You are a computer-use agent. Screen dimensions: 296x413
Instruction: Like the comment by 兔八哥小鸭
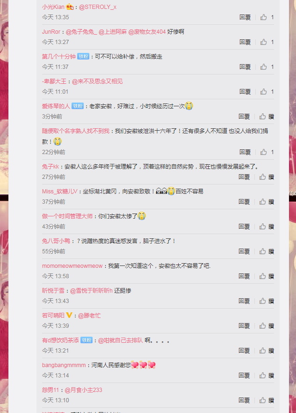pos(263,251)
